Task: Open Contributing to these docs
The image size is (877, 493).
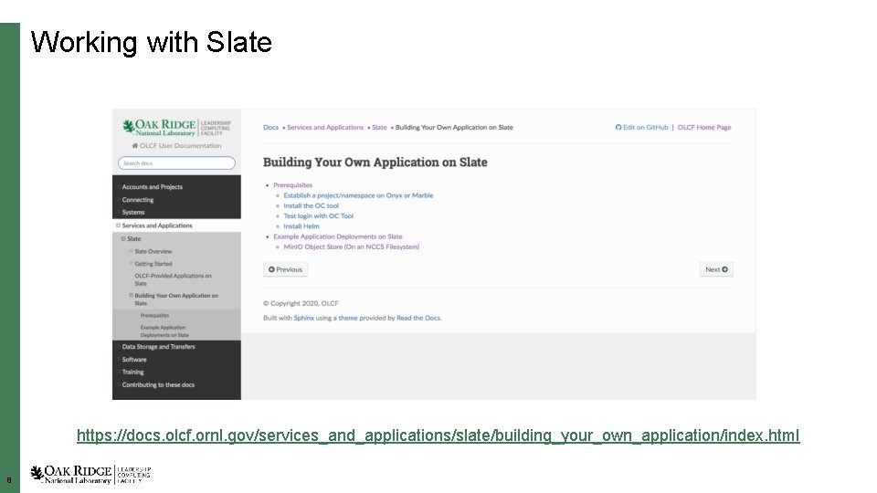Action: [x=158, y=384]
